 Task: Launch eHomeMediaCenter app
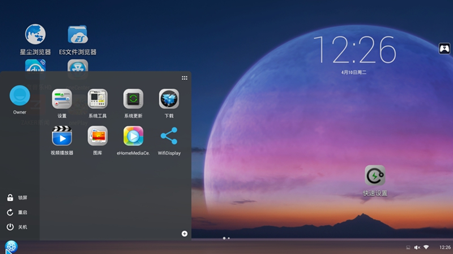pyautogui.click(x=133, y=136)
